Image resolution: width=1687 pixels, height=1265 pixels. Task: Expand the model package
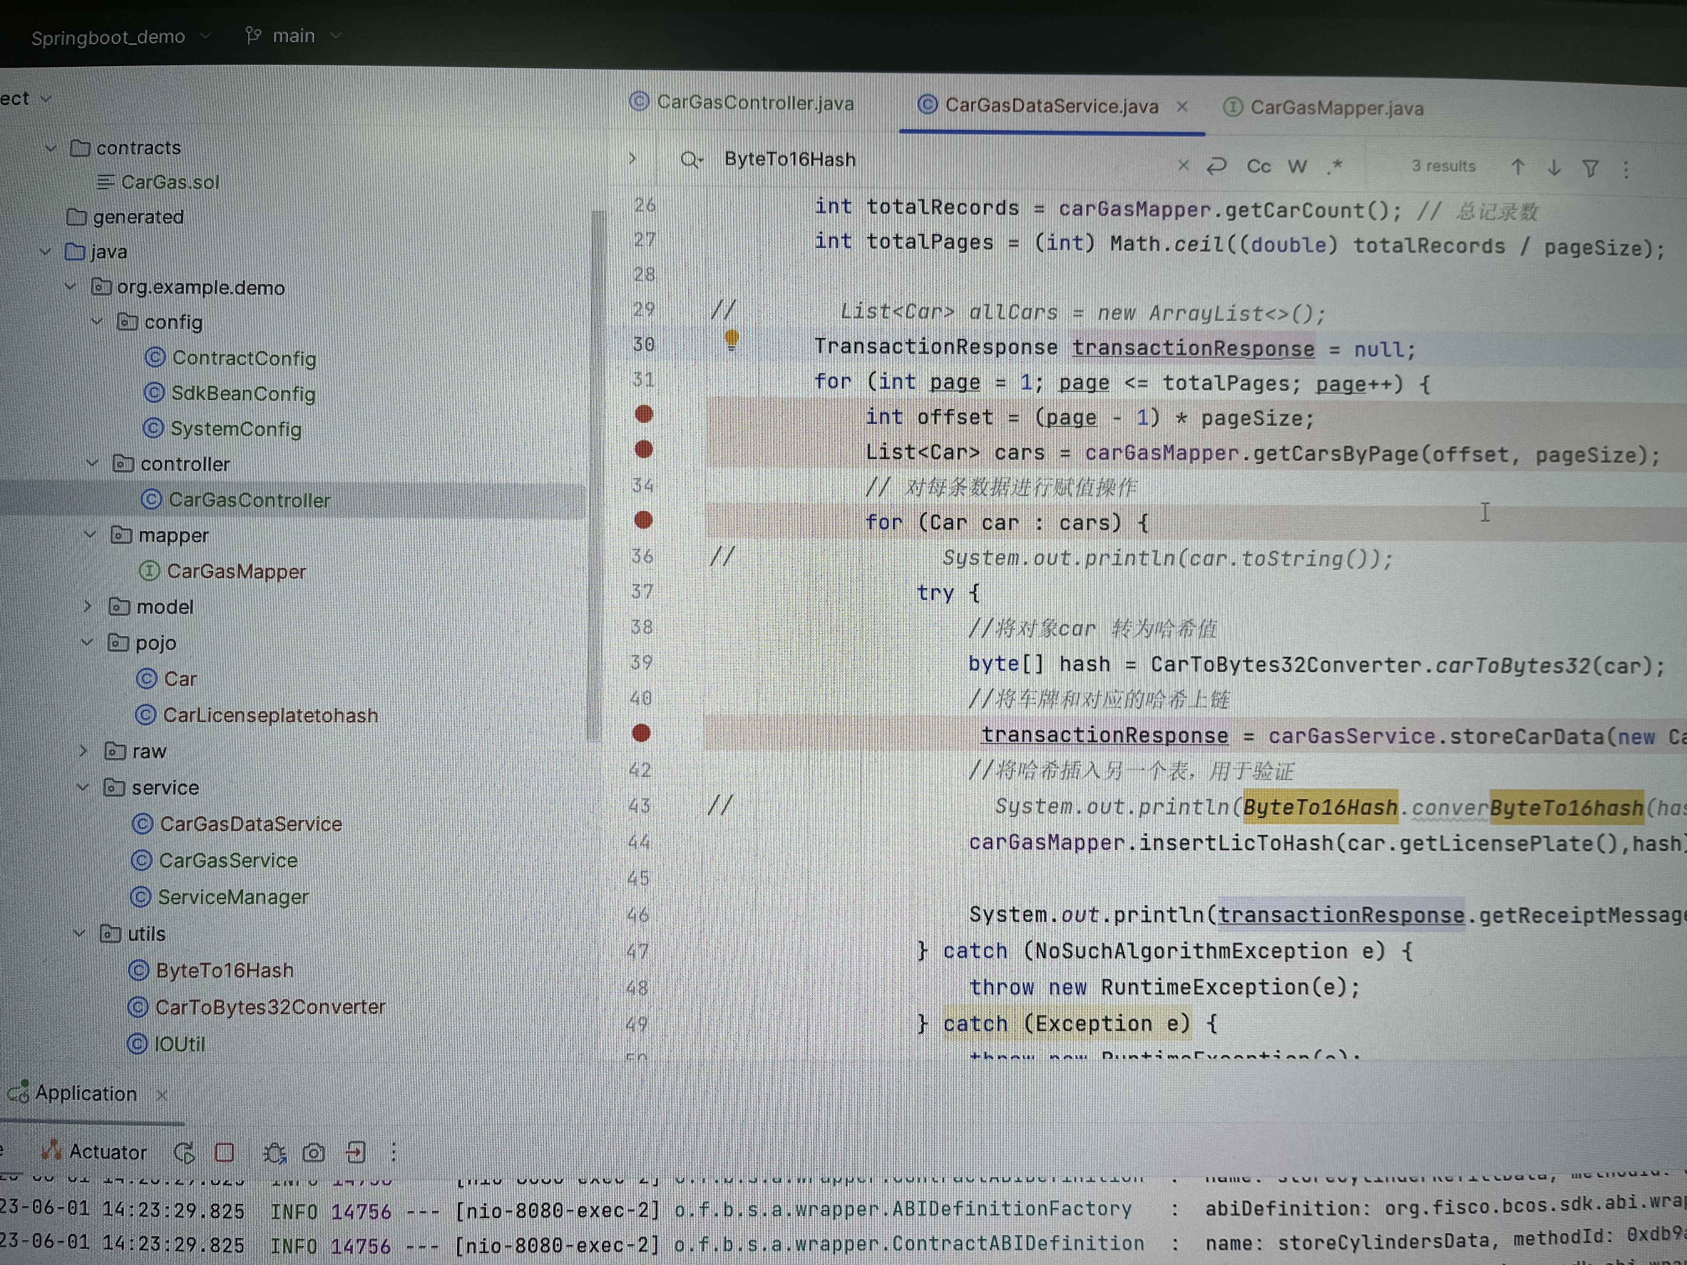coord(87,607)
